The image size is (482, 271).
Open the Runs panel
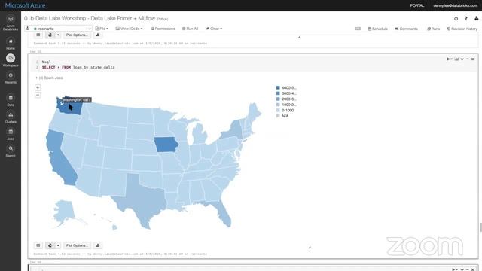point(434,29)
